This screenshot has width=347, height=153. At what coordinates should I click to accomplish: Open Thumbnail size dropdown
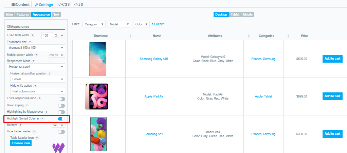tap(36, 48)
